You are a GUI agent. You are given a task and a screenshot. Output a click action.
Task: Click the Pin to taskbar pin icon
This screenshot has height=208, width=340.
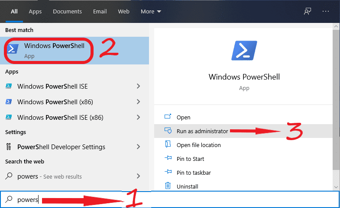pos(168,172)
